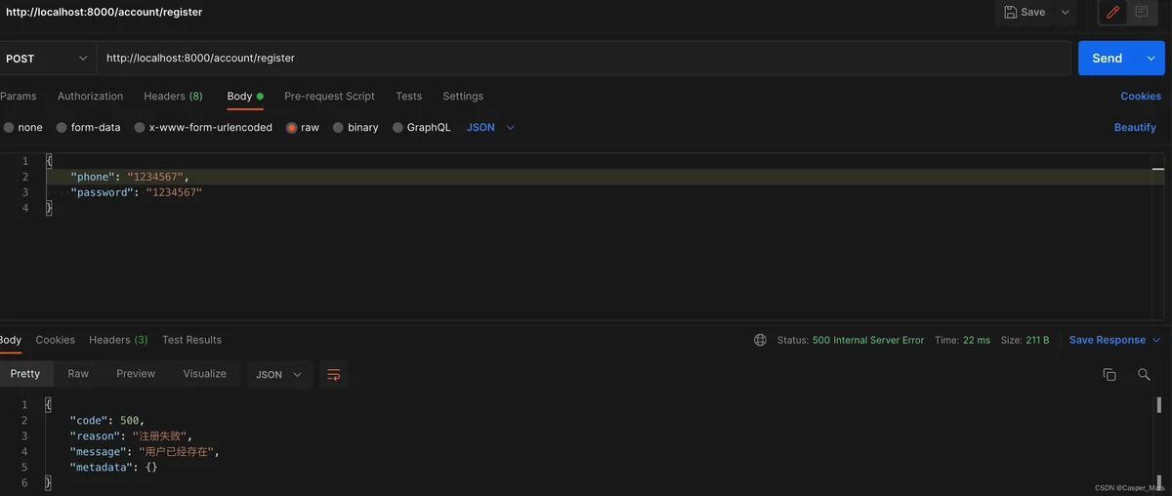Open the Test Results tab
The width and height of the screenshot is (1172, 496).
point(191,340)
